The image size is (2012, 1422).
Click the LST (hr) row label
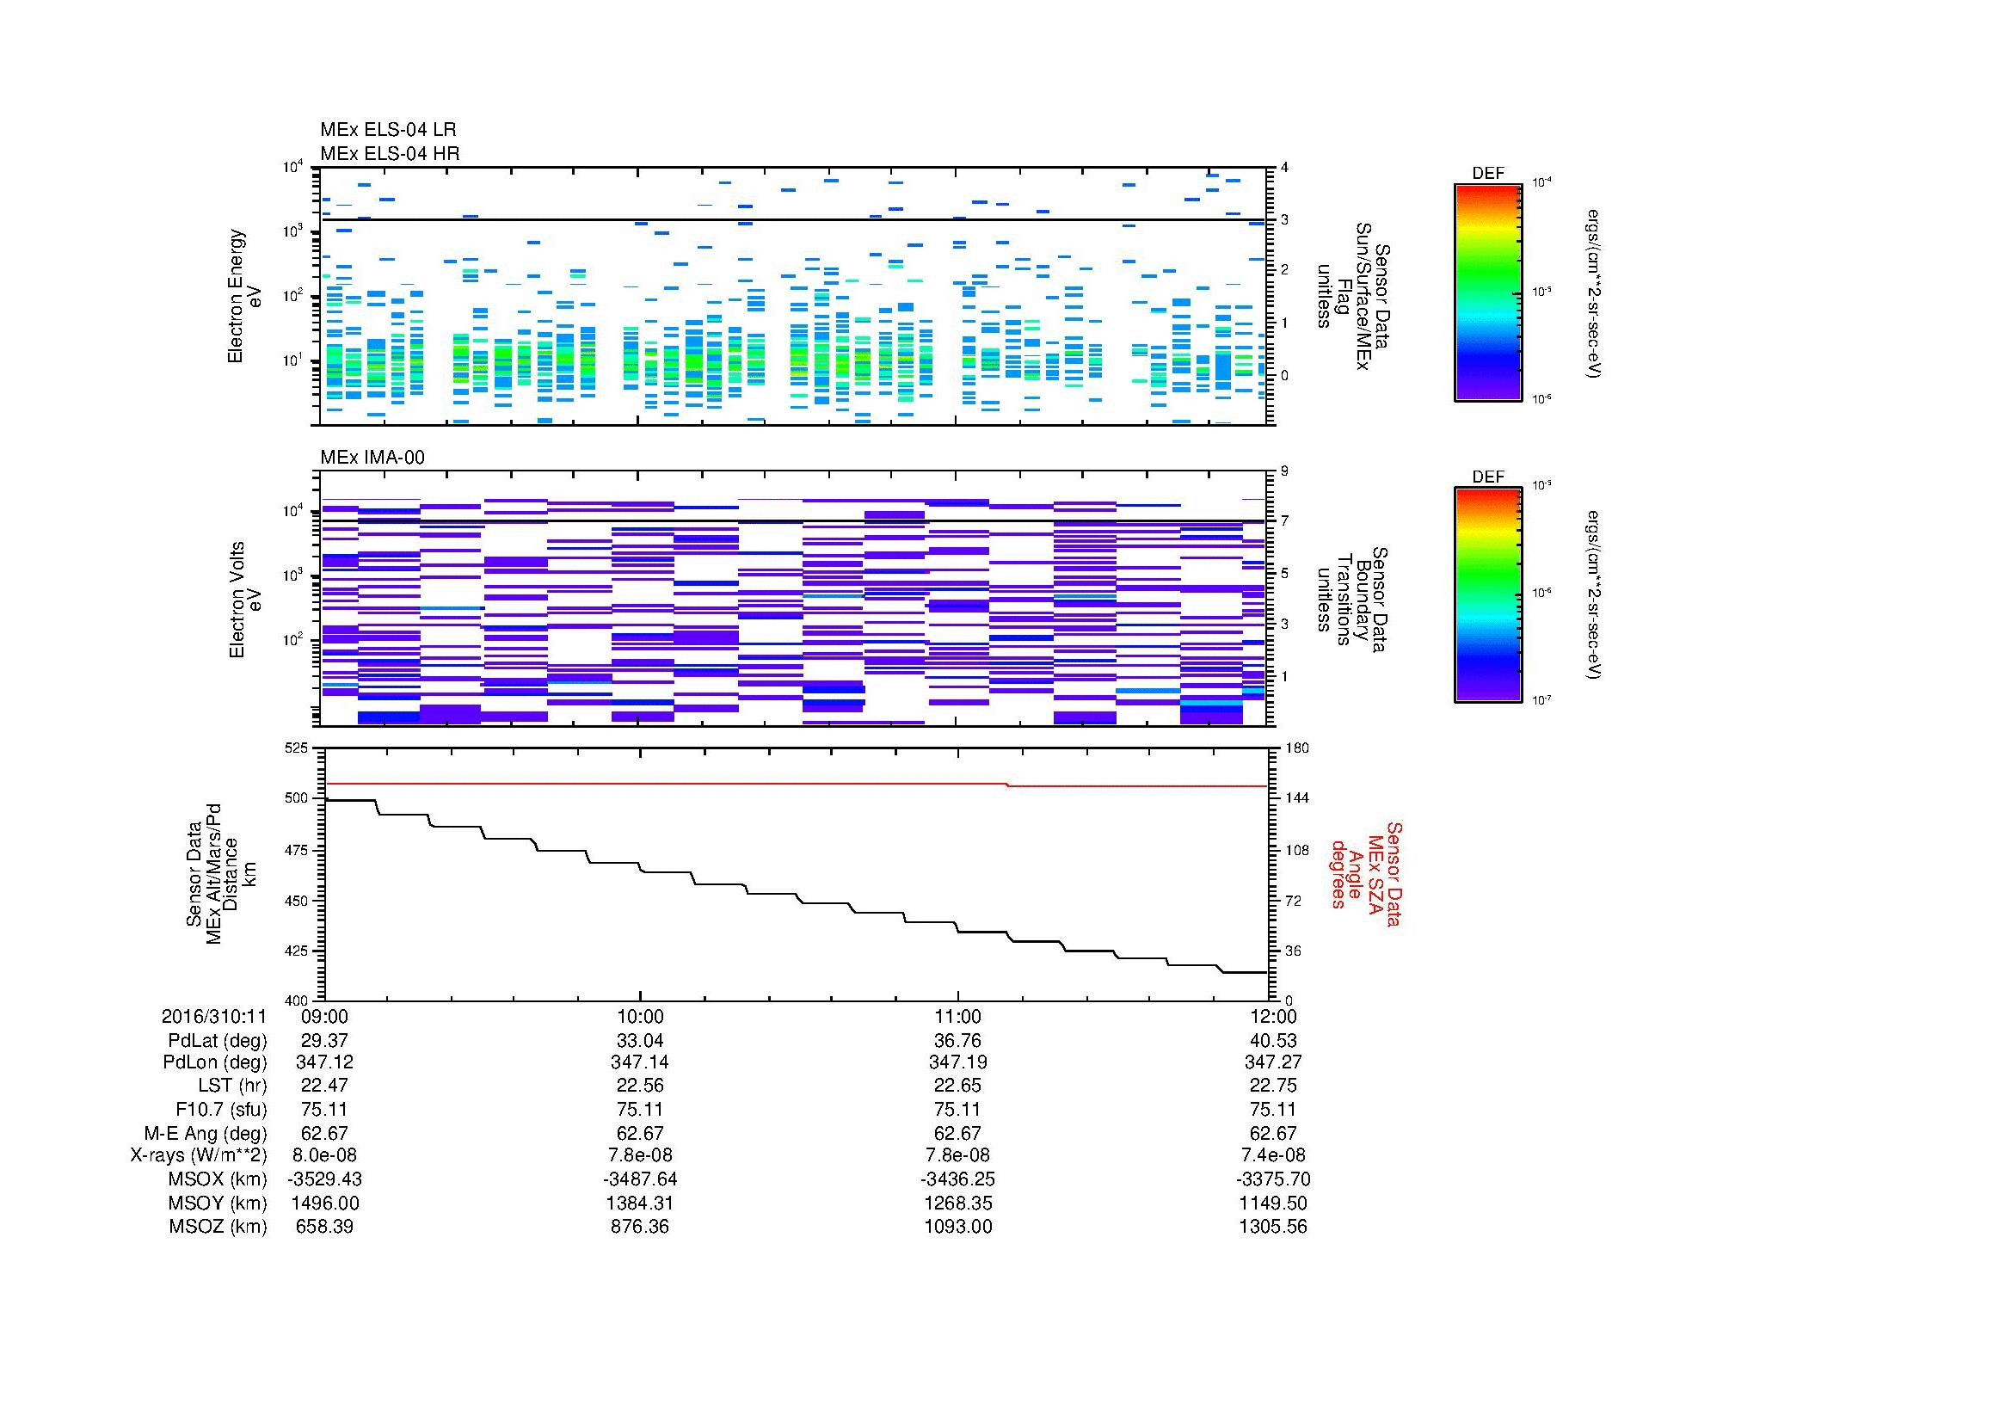tap(232, 1086)
